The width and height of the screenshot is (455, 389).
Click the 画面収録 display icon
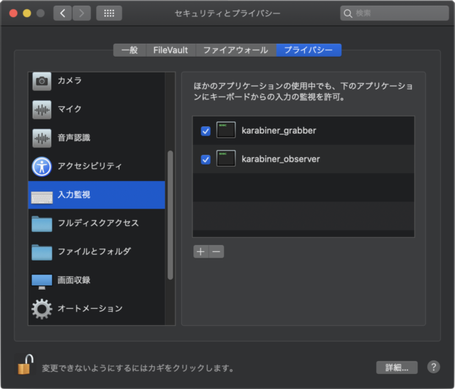click(x=42, y=282)
